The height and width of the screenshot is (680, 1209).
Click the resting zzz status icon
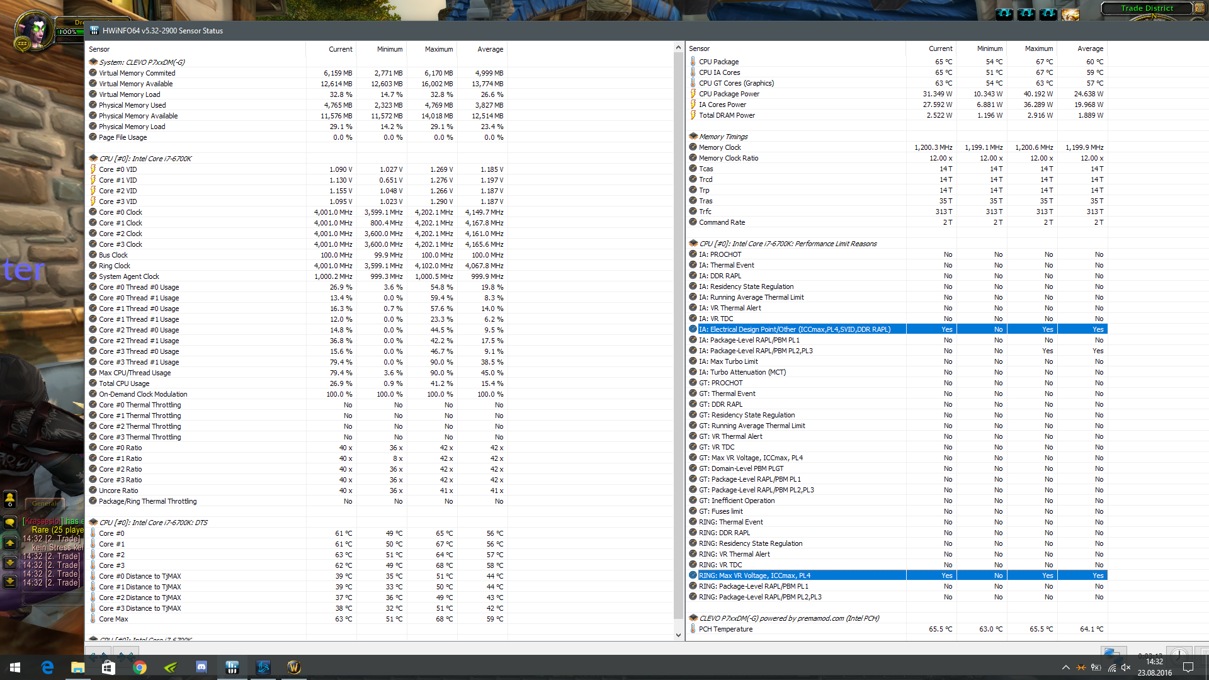point(22,44)
